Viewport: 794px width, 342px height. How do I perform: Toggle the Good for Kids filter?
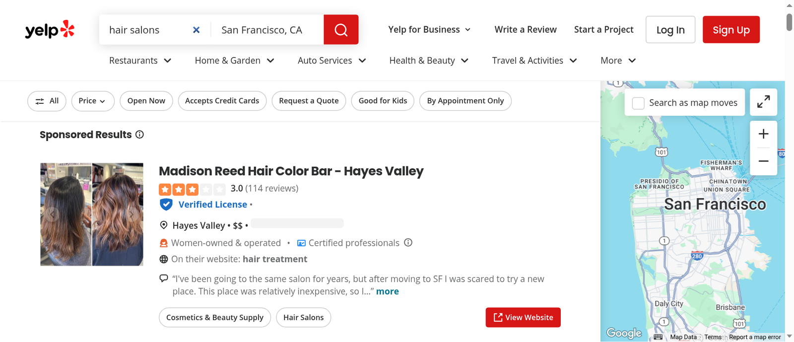click(x=383, y=101)
